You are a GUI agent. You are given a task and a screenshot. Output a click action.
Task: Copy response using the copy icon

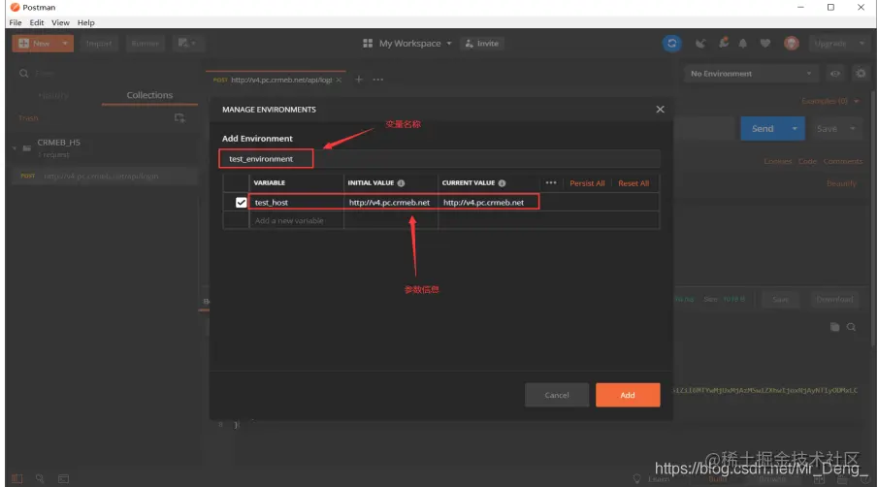[834, 327]
